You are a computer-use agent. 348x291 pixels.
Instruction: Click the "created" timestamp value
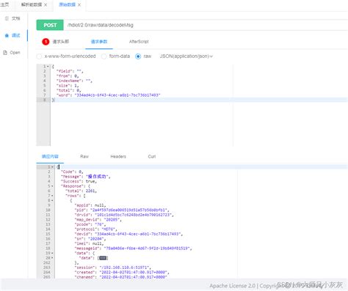(x=134, y=272)
